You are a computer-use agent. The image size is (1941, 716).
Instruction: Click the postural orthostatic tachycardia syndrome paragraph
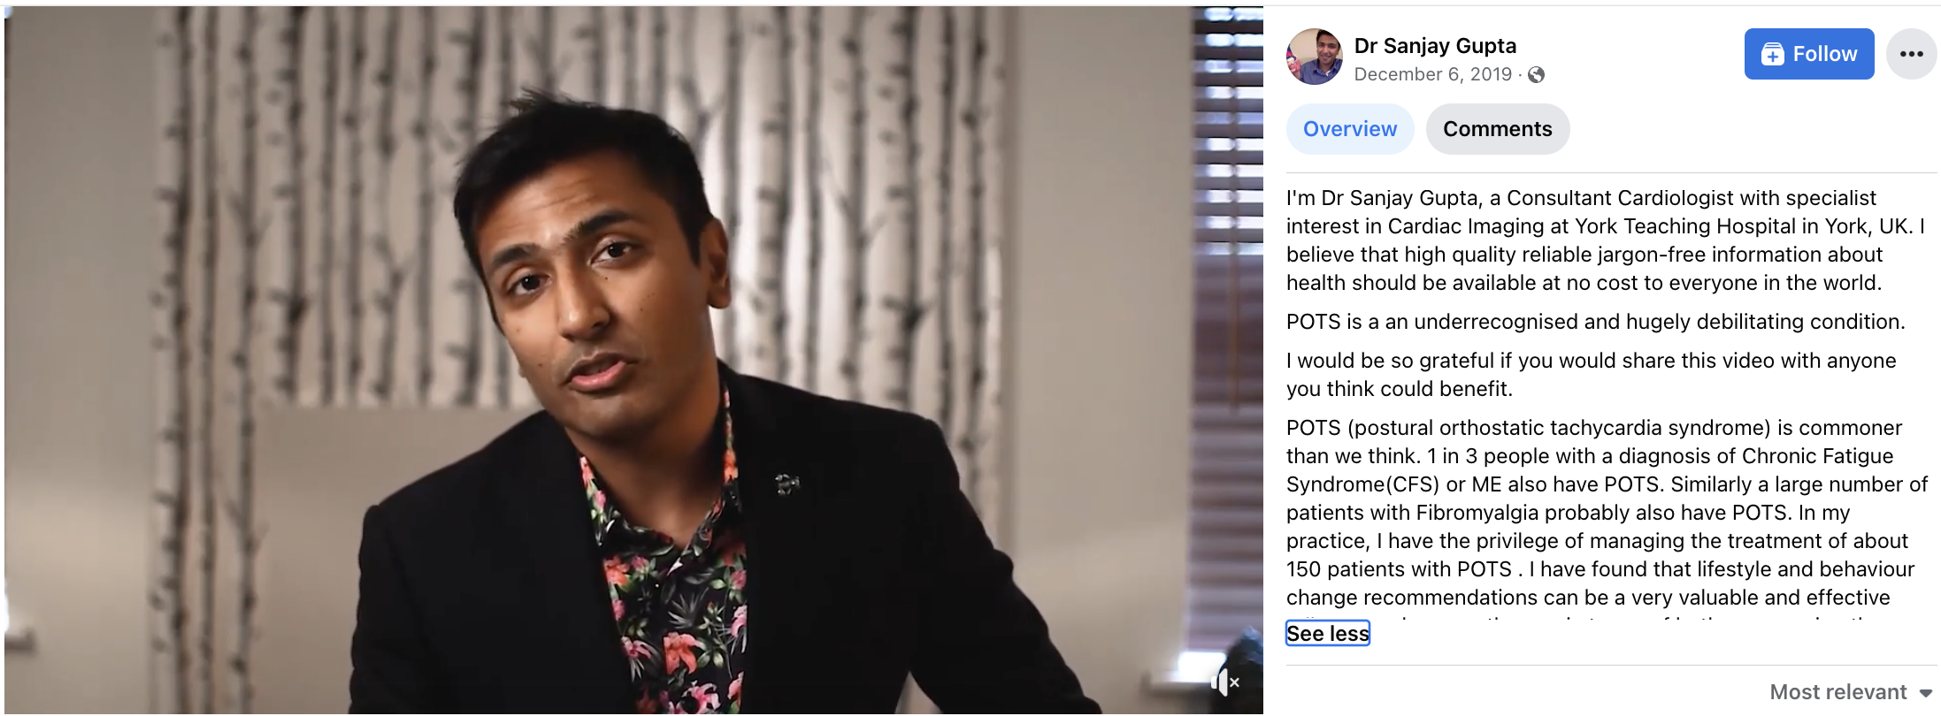tap(1607, 513)
